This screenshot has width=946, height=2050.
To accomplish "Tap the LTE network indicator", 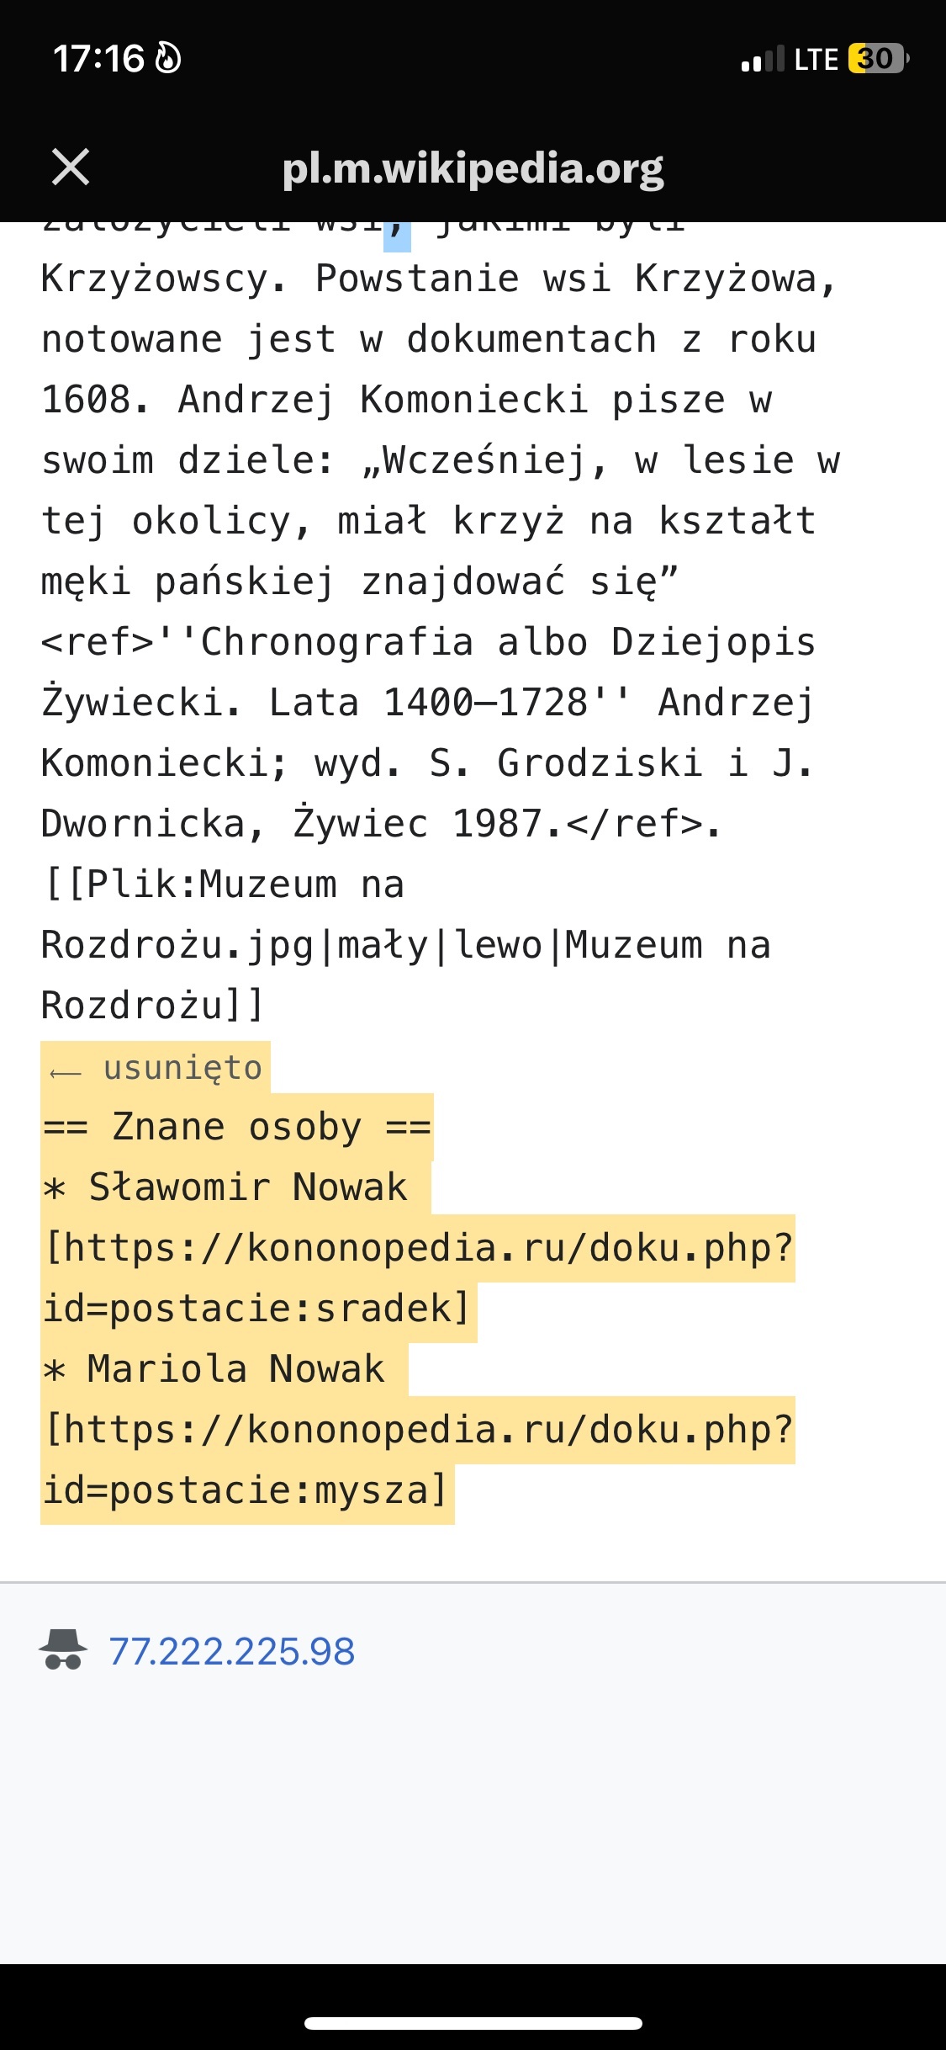I will tap(816, 59).
